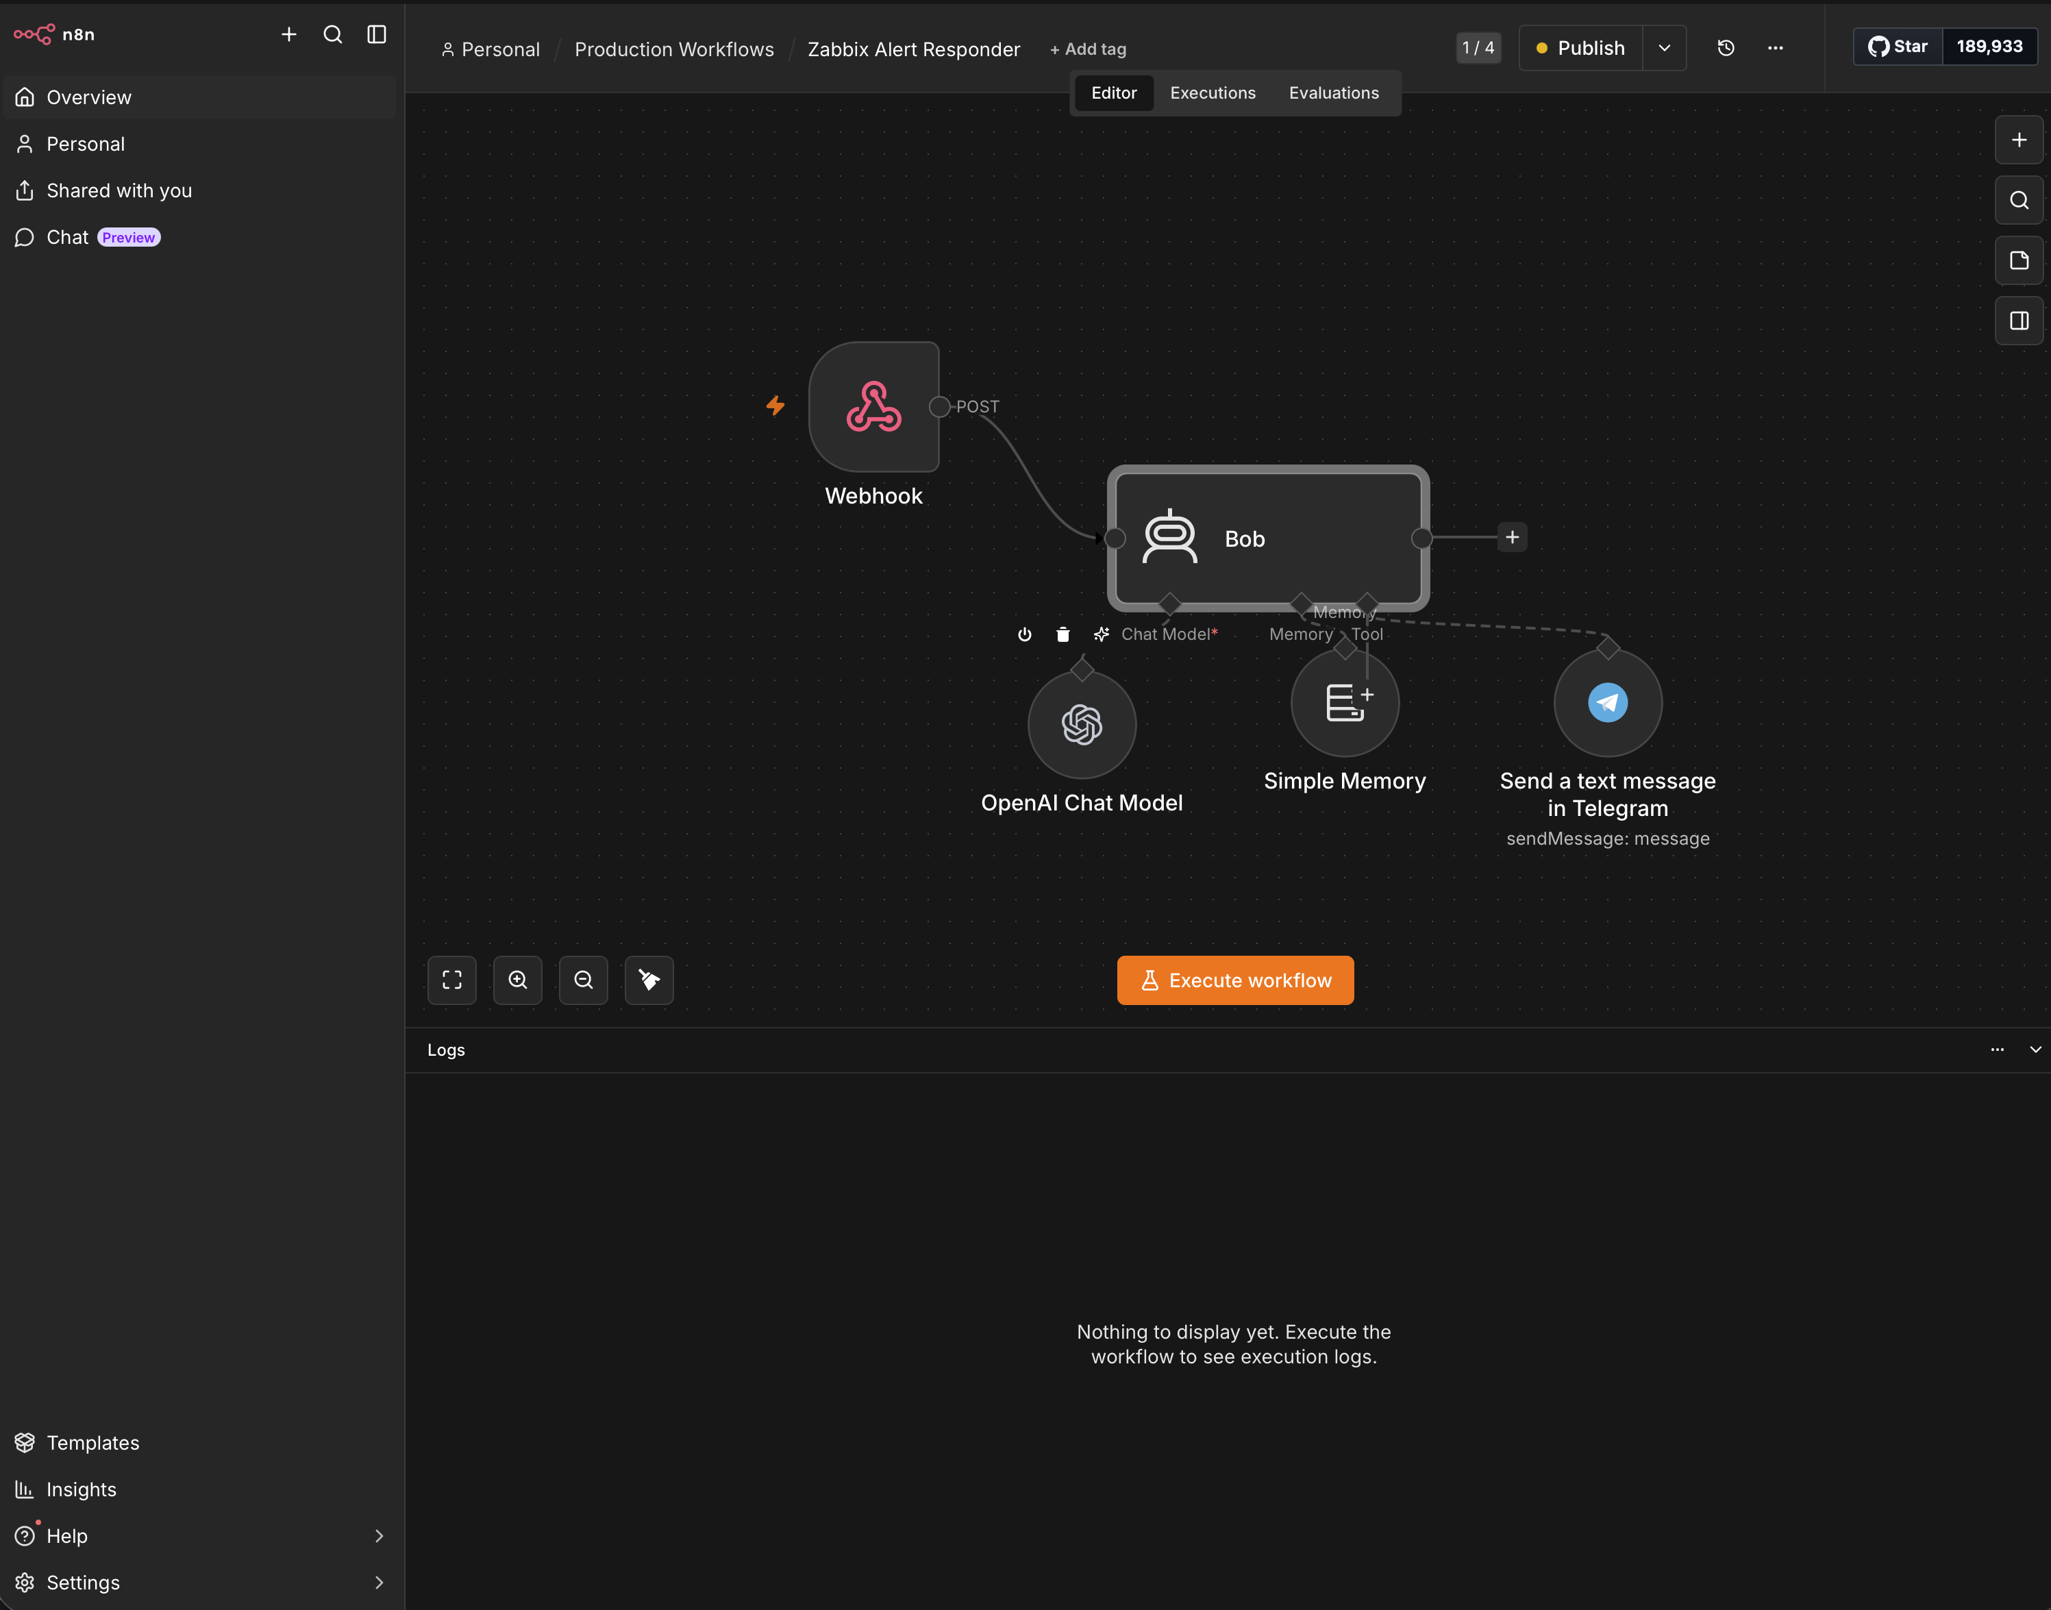The height and width of the screenshot is (1610, 2051).
Task: Select workflow name Zabbix Alert Responder
Action: [913, 49]
